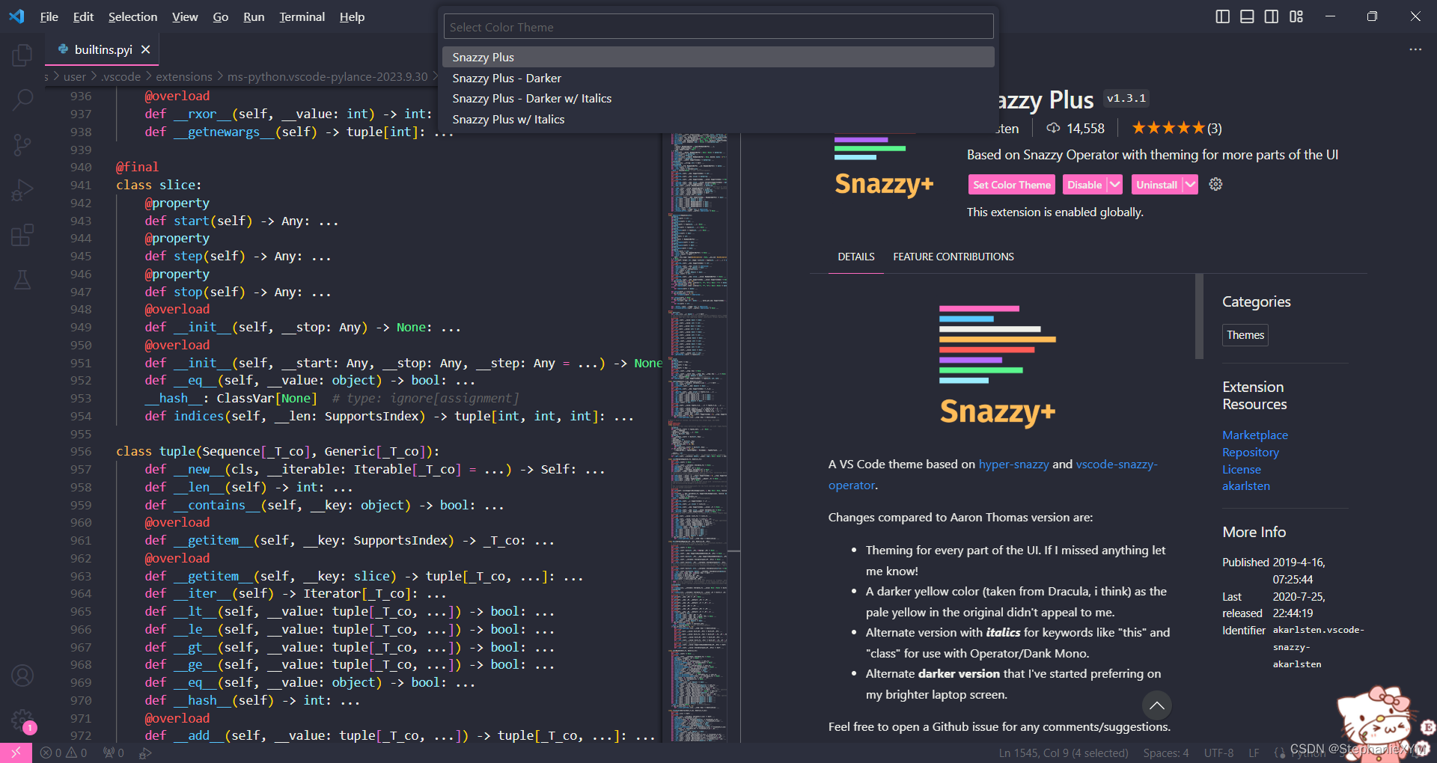
Task: Click the ms-python.vscode-pylance breadcrumb segment
Action: (x=328, y=76)
